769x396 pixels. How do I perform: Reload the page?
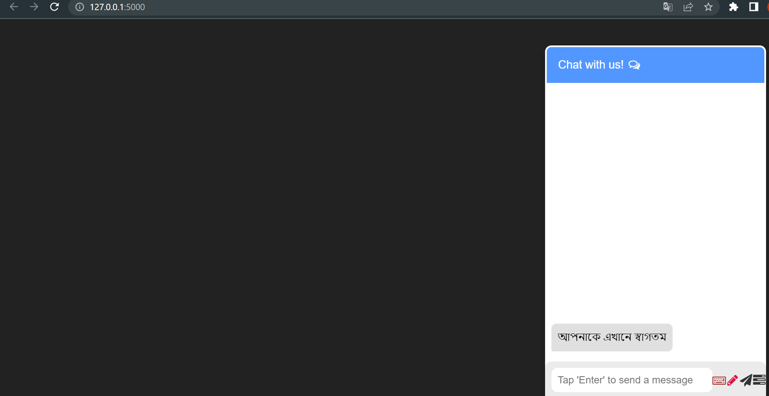pos(54,7)
